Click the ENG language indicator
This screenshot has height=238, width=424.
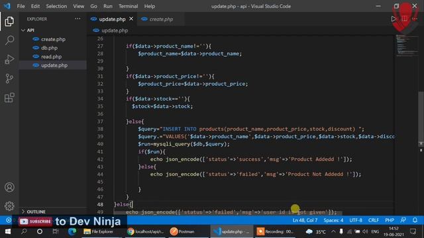click(x=375, y=231)
